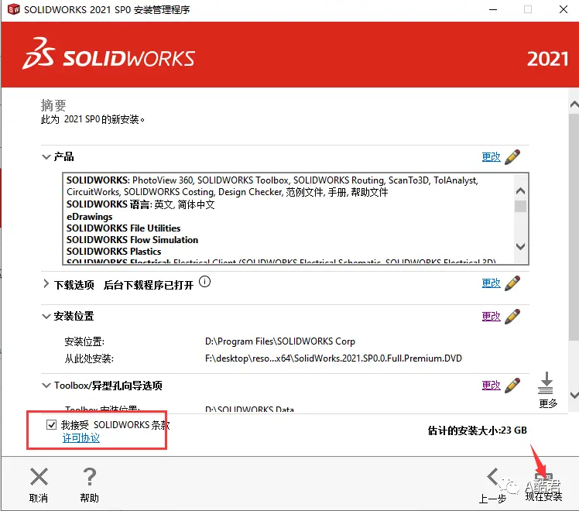Open 帮助 via the question mark icon
Image resolution: width=579 pixels, height=511 pixels.
[89, 476]
